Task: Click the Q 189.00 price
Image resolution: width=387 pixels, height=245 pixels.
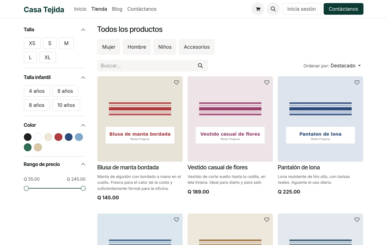Action: (198, 192)
